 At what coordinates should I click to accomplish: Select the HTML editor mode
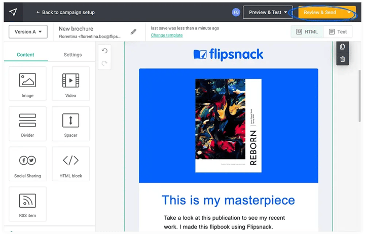pos(307,31)
